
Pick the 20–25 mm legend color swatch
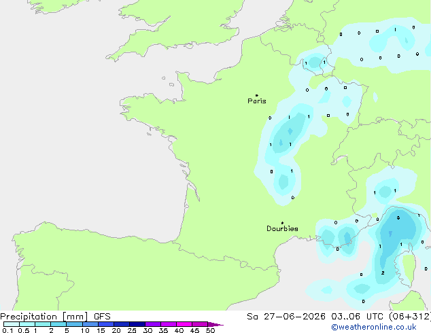tap(122, 324)
